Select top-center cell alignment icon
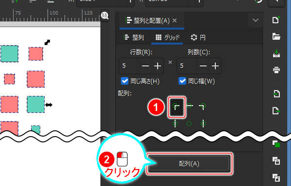291x186 pixels. point(189,106)
